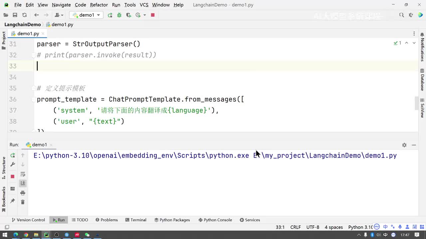
Task: Click the 33:1 line and column indicator
Action: click(280, 227)
